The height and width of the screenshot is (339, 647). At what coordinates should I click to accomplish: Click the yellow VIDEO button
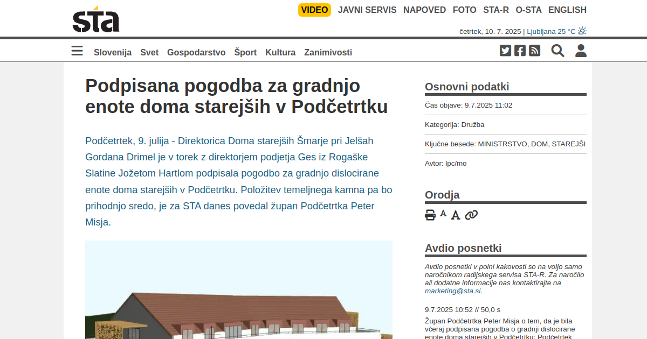pos(314,10)
